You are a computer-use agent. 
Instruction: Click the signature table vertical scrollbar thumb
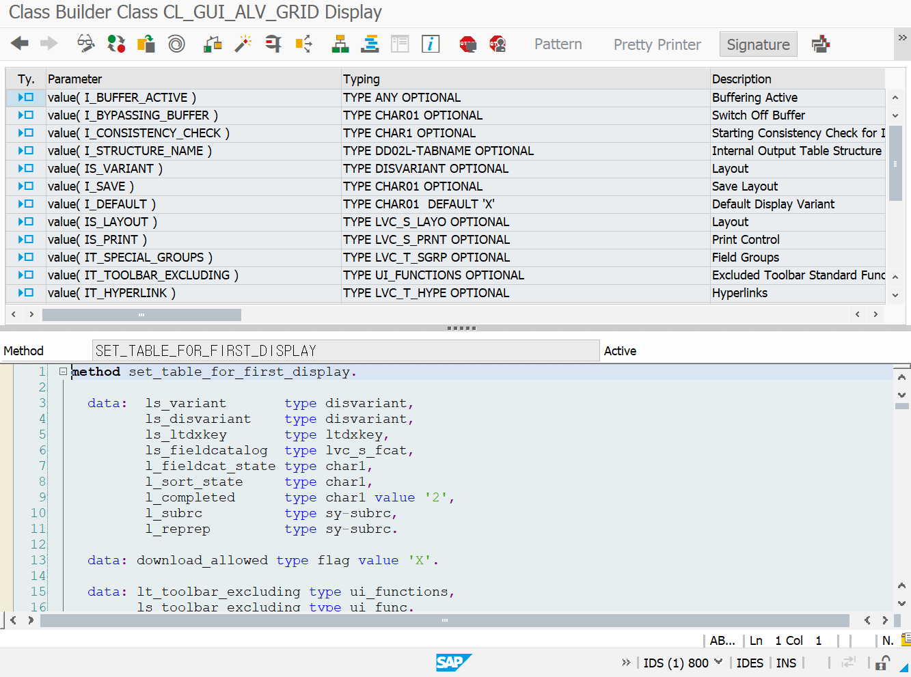click(x=895, y=163)
